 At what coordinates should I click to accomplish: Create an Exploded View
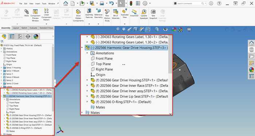[x=125, y=13]
